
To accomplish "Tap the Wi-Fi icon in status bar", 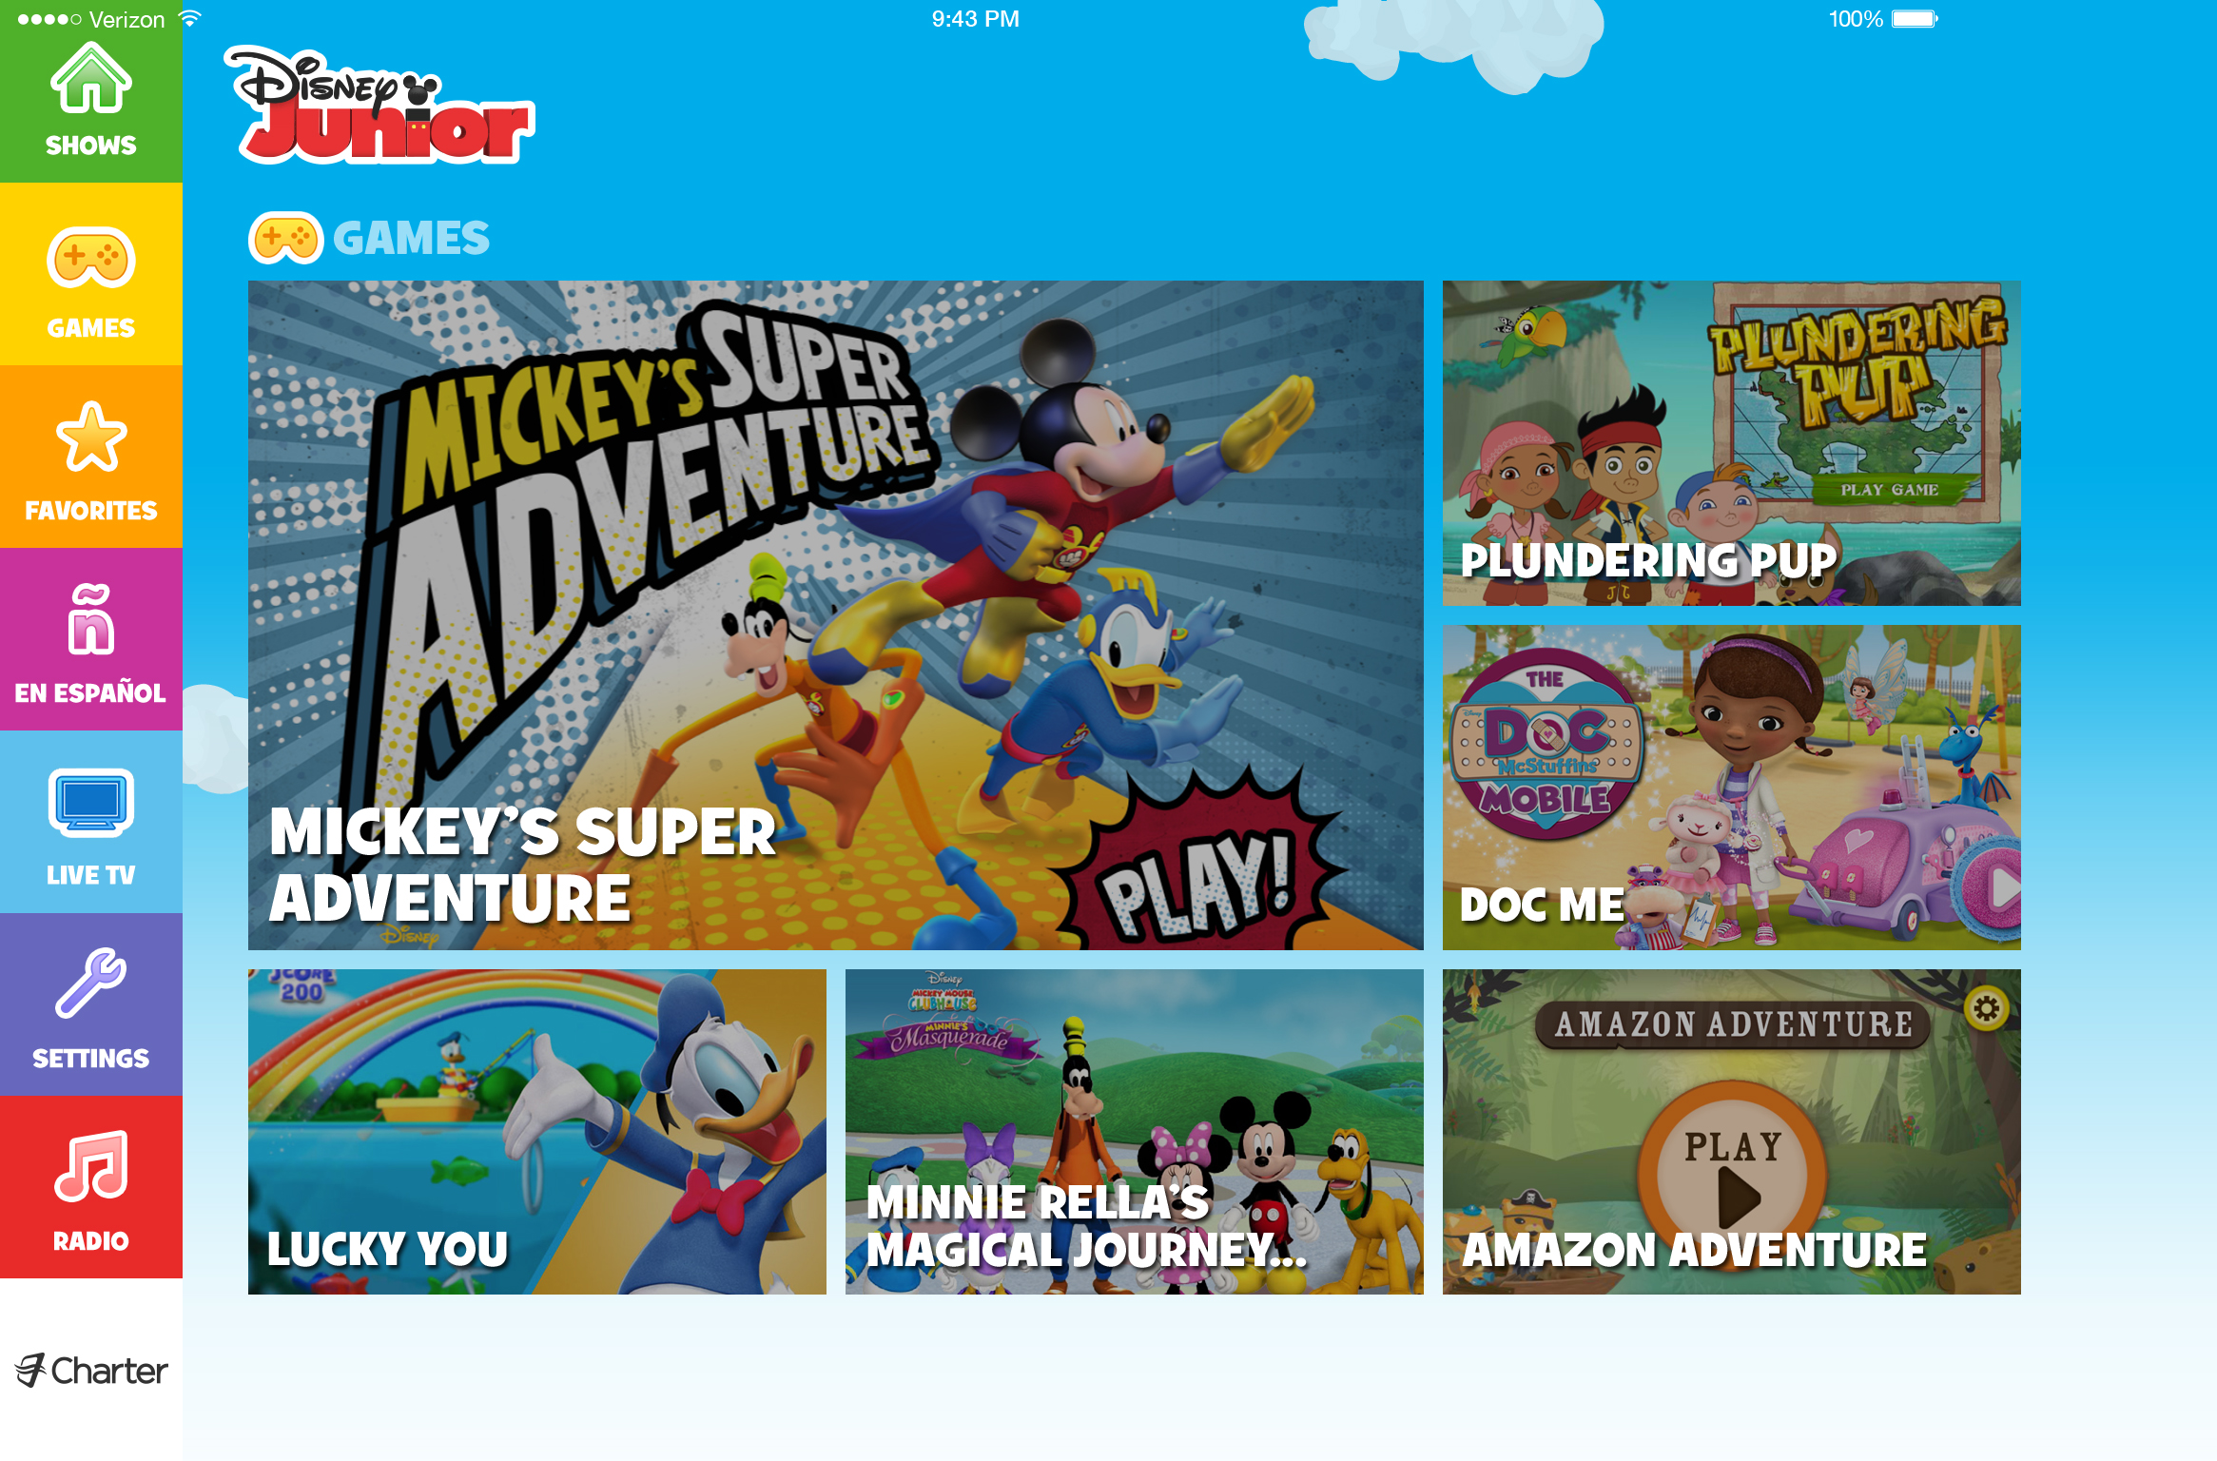I will (x=190, y=18).
